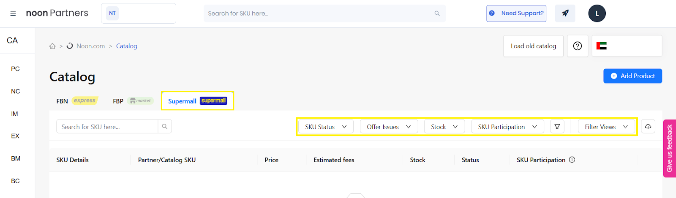Click the funnel filter icon
676x198 pixels.
pyautogui.click(x=557, y=127)
